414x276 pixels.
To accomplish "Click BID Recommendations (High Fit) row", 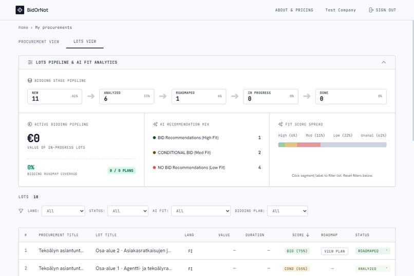I will [206, 138].
